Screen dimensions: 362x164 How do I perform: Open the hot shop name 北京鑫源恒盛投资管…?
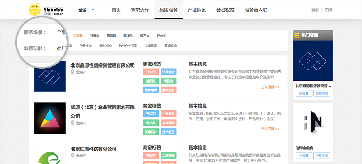tap(313, 86)
